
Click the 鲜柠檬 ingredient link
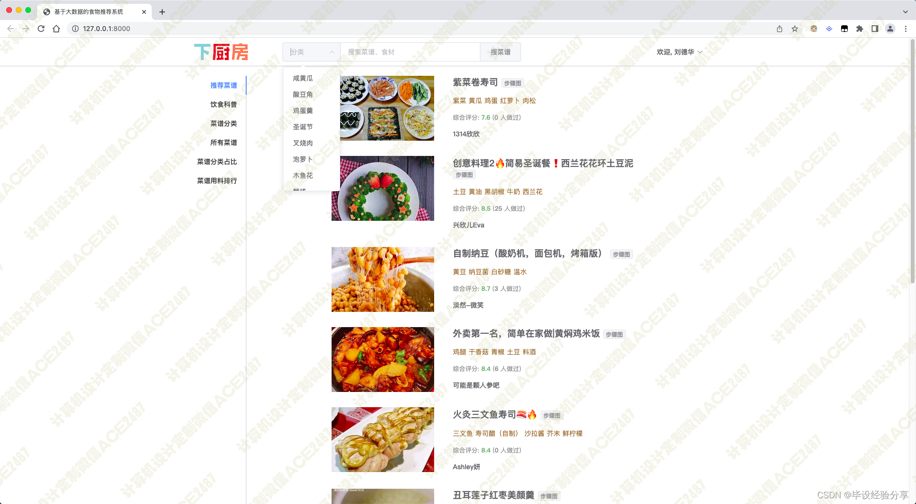coord(572,433)
